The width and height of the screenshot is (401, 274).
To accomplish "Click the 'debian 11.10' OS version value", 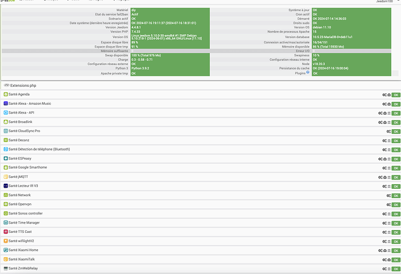I will coord(322,27).
